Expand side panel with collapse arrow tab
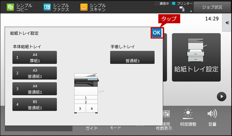The width and height of the screenshot is (232, 136). point(227,23)
